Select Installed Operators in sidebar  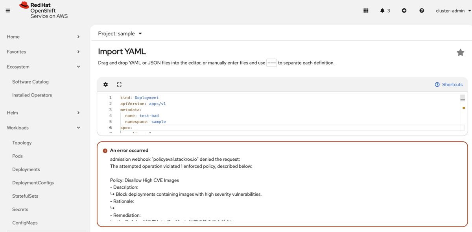pyautogui.click(x=32, y=95)
